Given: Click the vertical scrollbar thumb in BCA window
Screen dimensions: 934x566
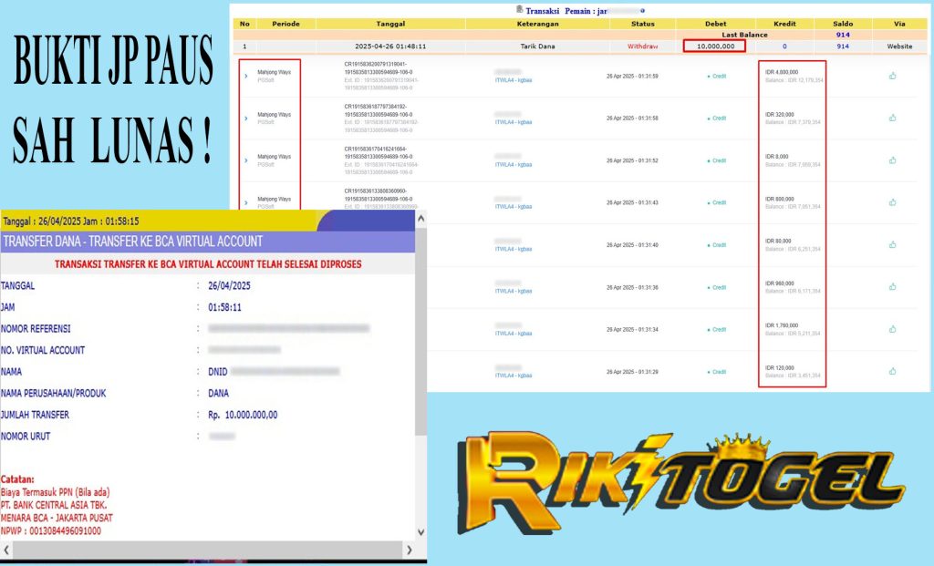Looking at the screenshot, I should tap(421, 331).
